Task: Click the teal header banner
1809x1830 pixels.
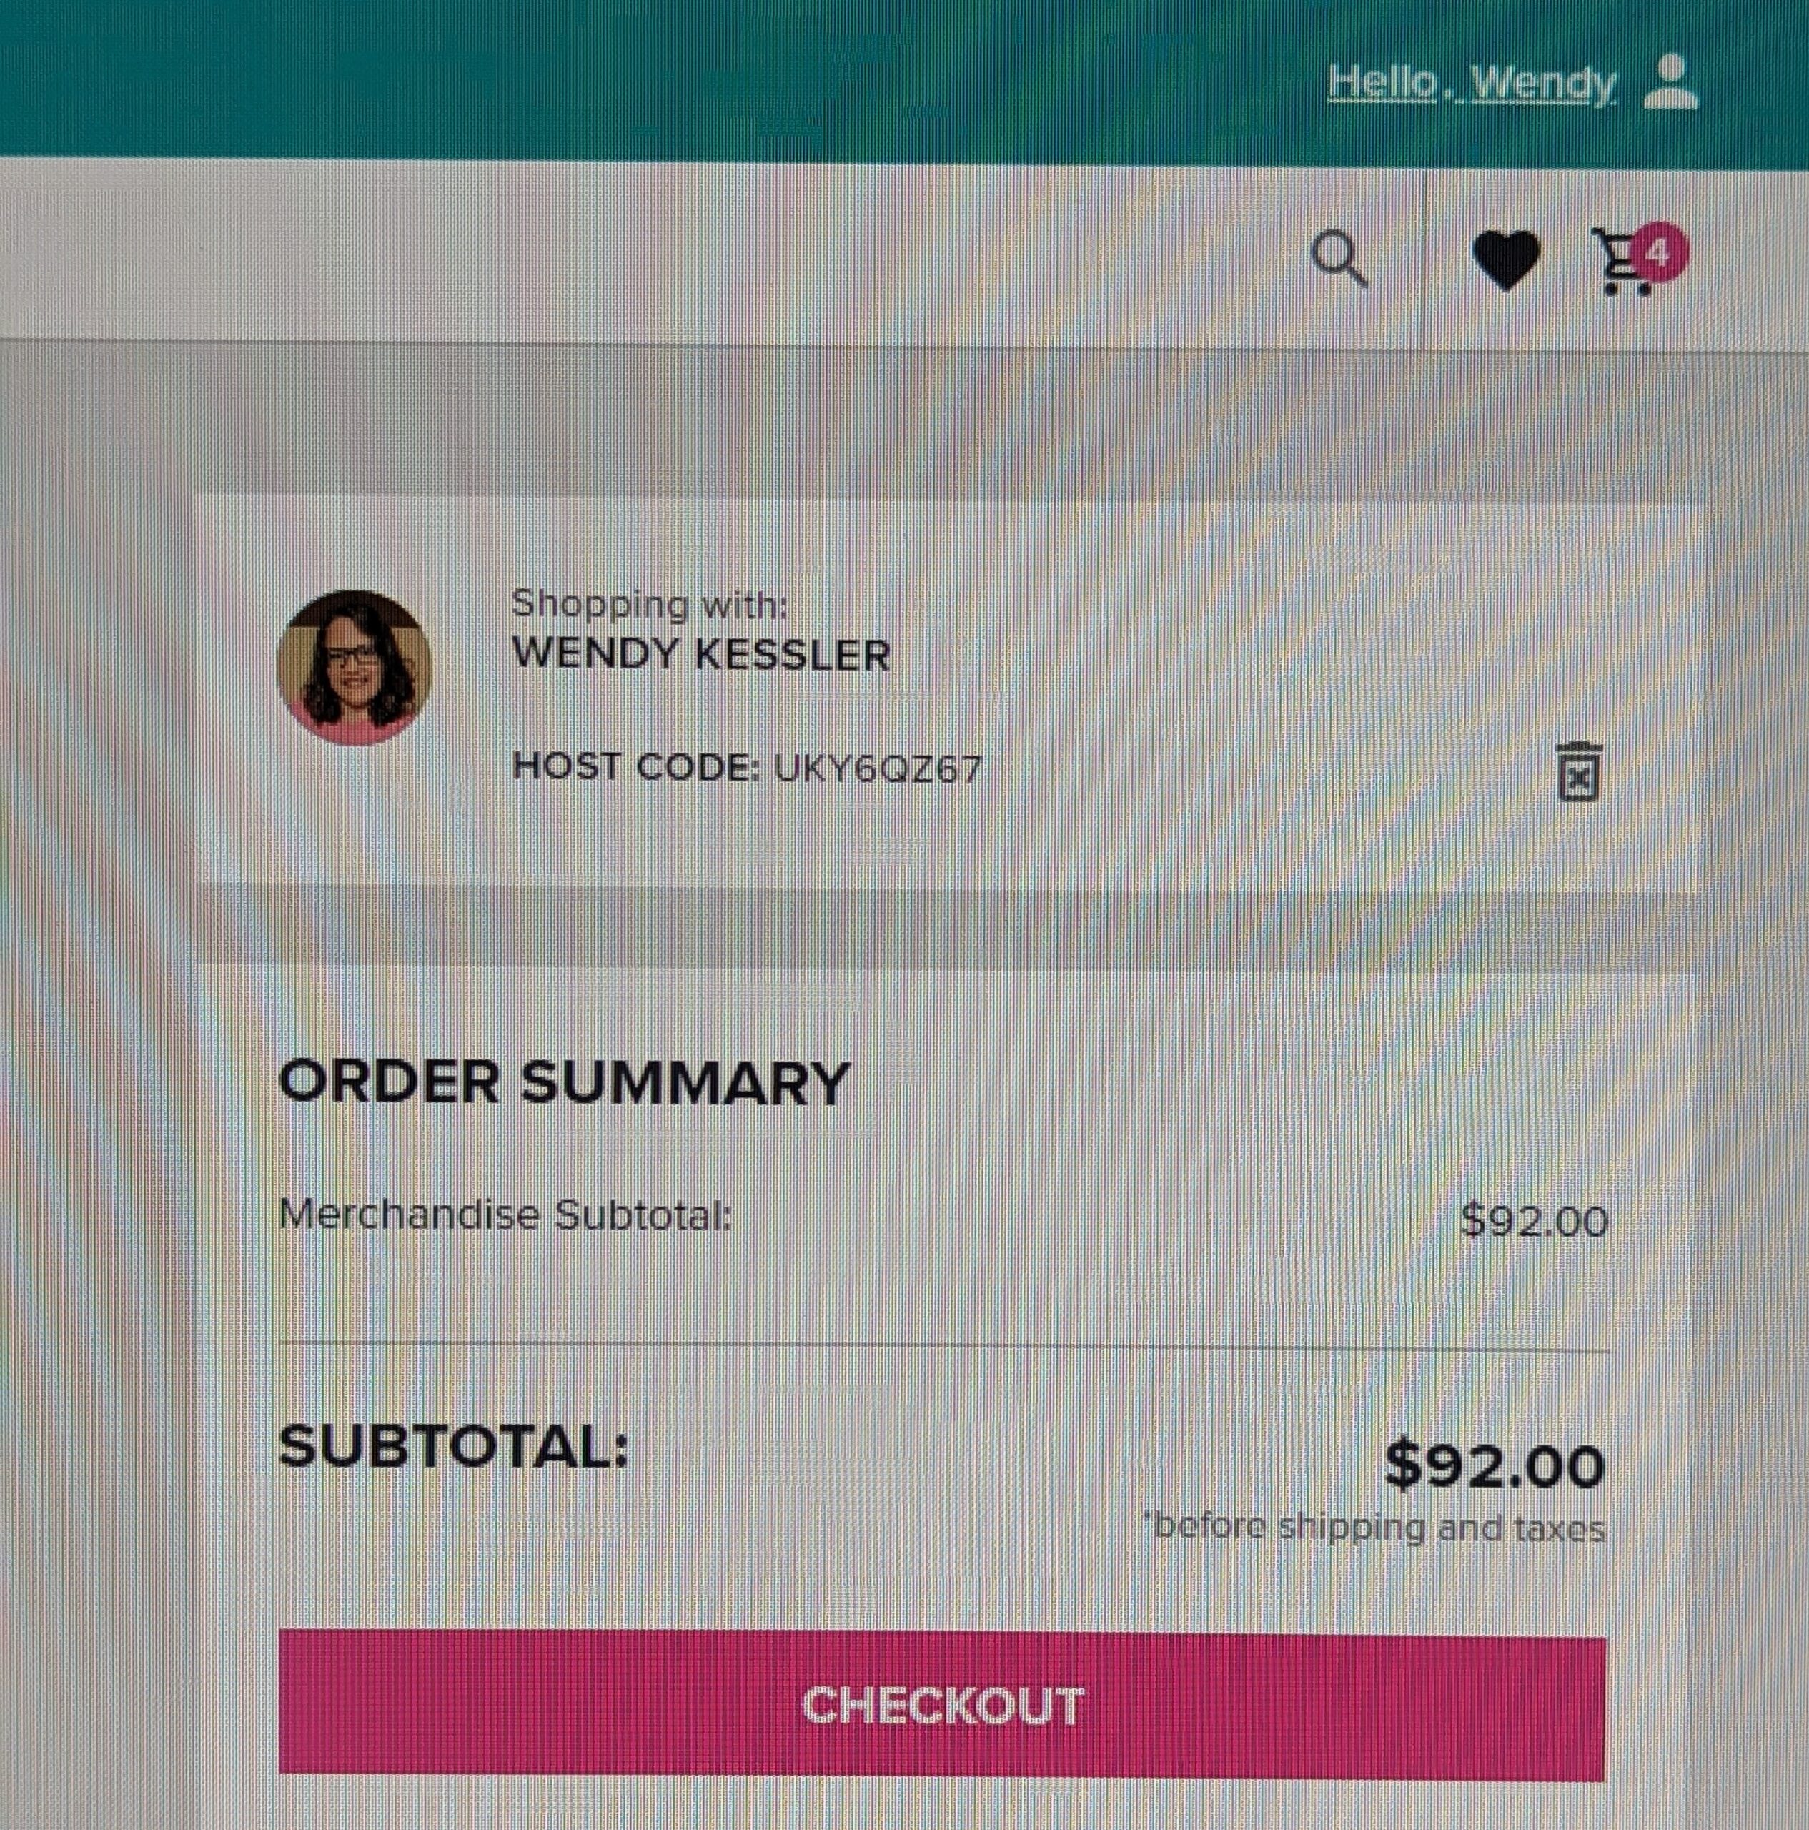Action: click(x=905, y=79)
